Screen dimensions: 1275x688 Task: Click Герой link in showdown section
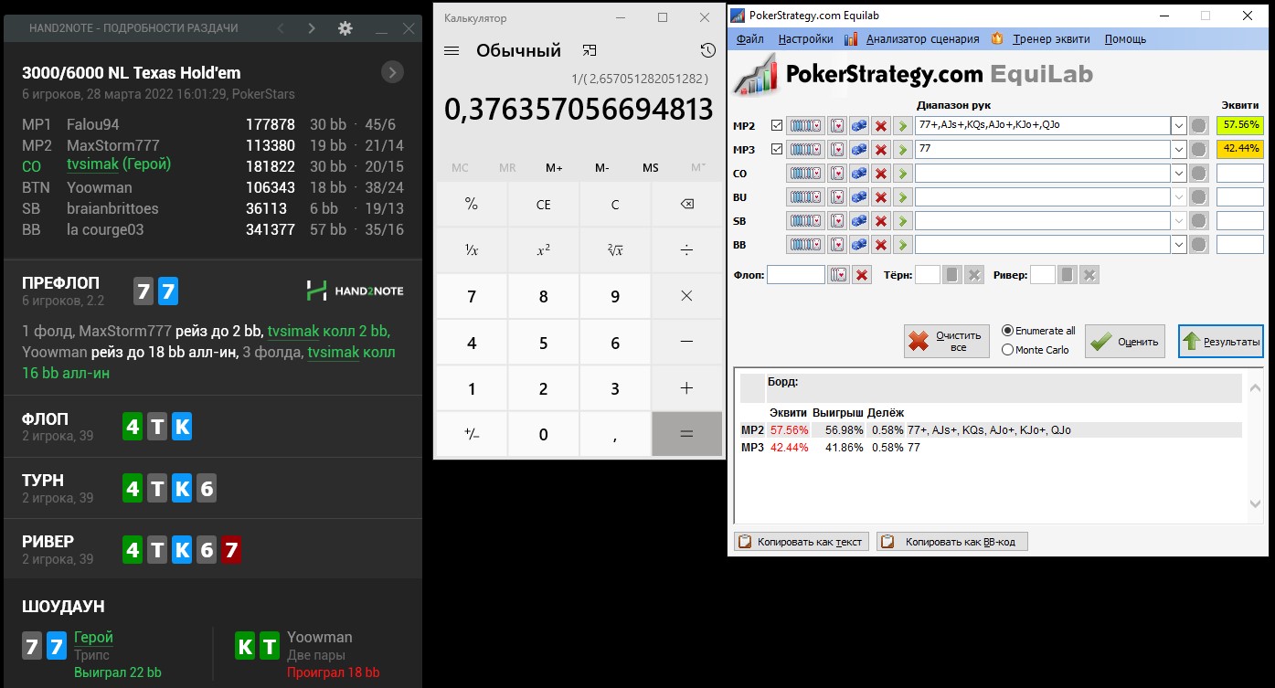[93, 637]
